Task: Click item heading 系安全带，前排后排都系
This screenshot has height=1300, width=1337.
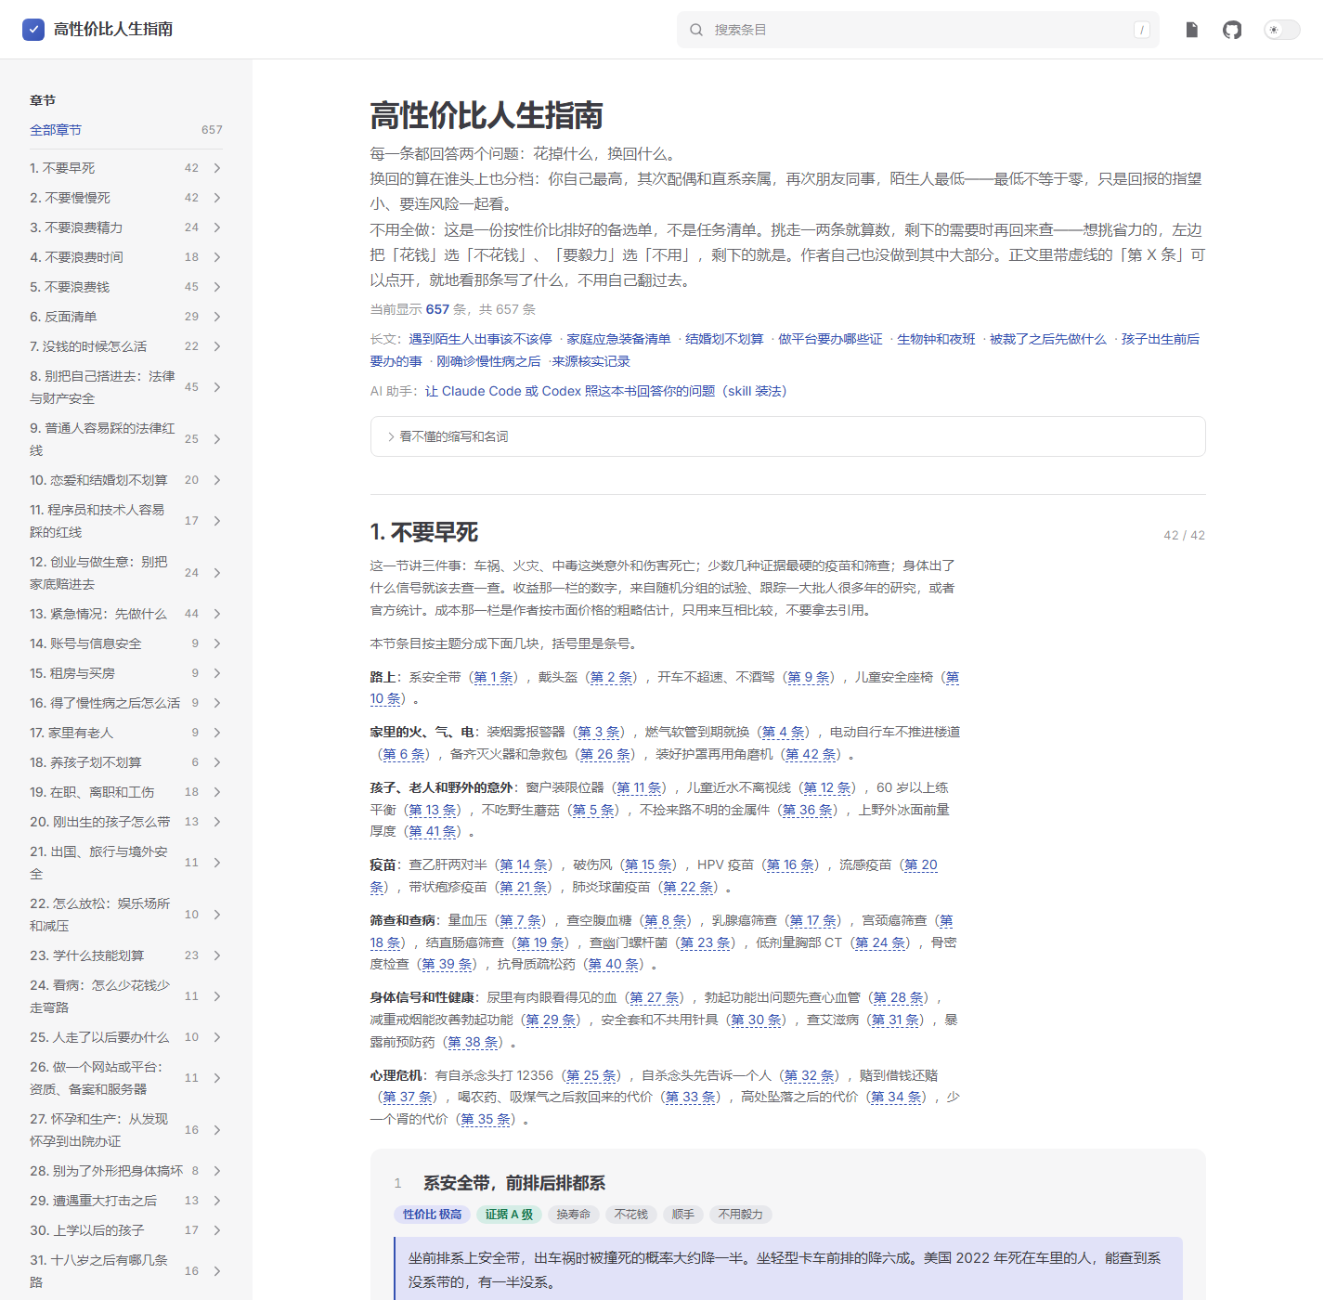Action: click(514, 1183)
